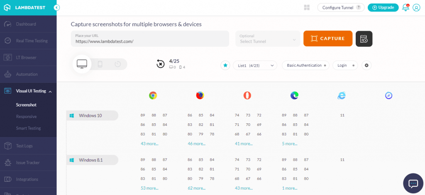Viewport: 425px width, 195px height.
Task: Click "43 more..." under Chrome Windows 10
Action: point(149,144)
